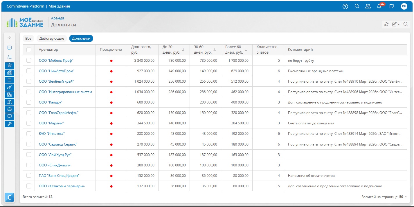Screen dimensions: 414x207
Task: Click the КН user avatar
Action: coord(404,6)
